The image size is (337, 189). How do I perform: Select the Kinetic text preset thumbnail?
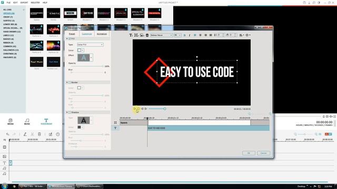[54, 13]
